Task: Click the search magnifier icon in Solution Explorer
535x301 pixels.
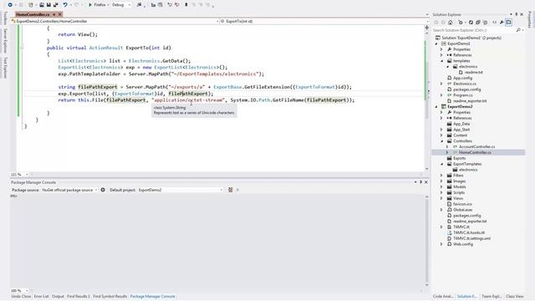Action: point(518,30)
